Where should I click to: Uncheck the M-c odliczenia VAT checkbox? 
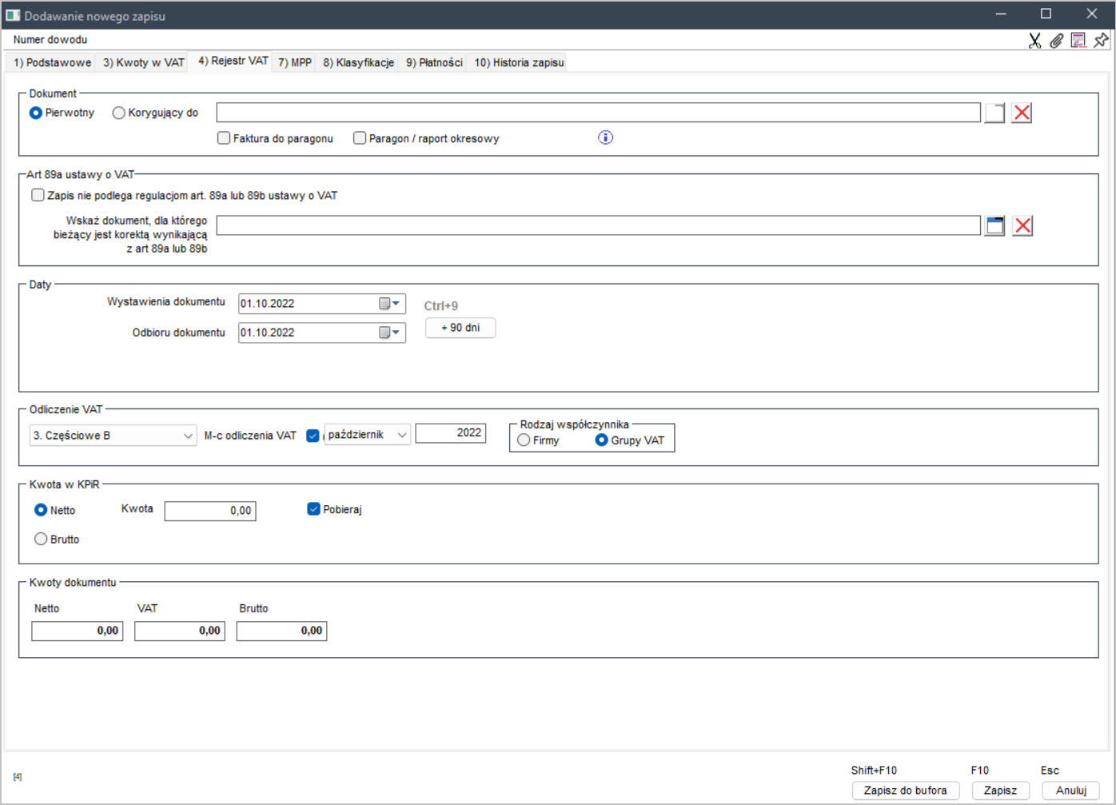coord(313,436)
